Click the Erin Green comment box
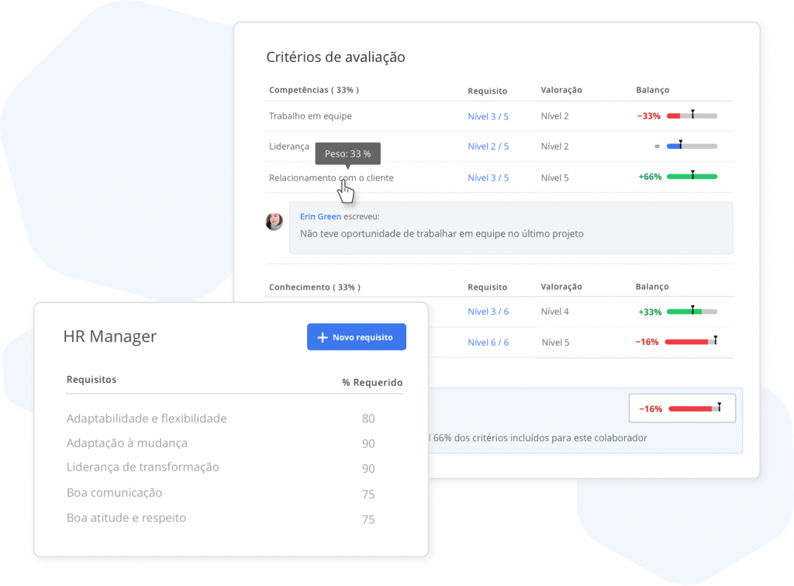The height and width of the screenshot is (586, 794). [x=510, y=228]
